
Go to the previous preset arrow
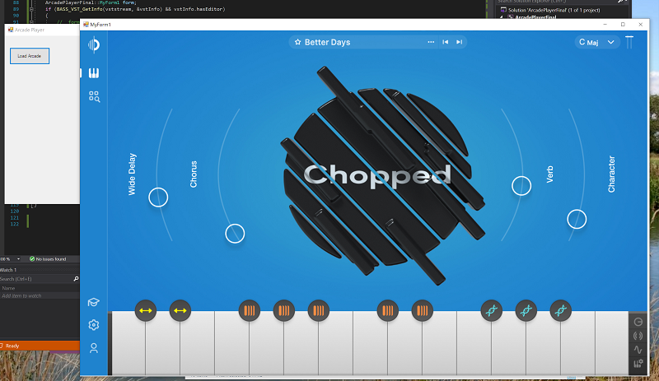click(446, 42)
